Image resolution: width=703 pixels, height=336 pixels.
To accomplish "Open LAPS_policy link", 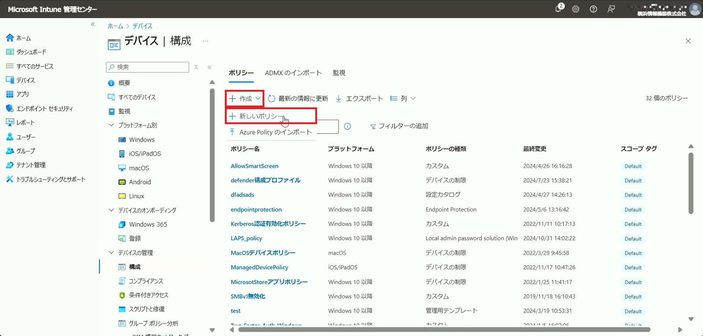I will click(x=246, y=238).
